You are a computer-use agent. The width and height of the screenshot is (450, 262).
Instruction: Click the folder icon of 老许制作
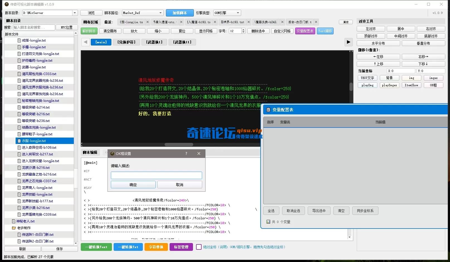(14, 228)
